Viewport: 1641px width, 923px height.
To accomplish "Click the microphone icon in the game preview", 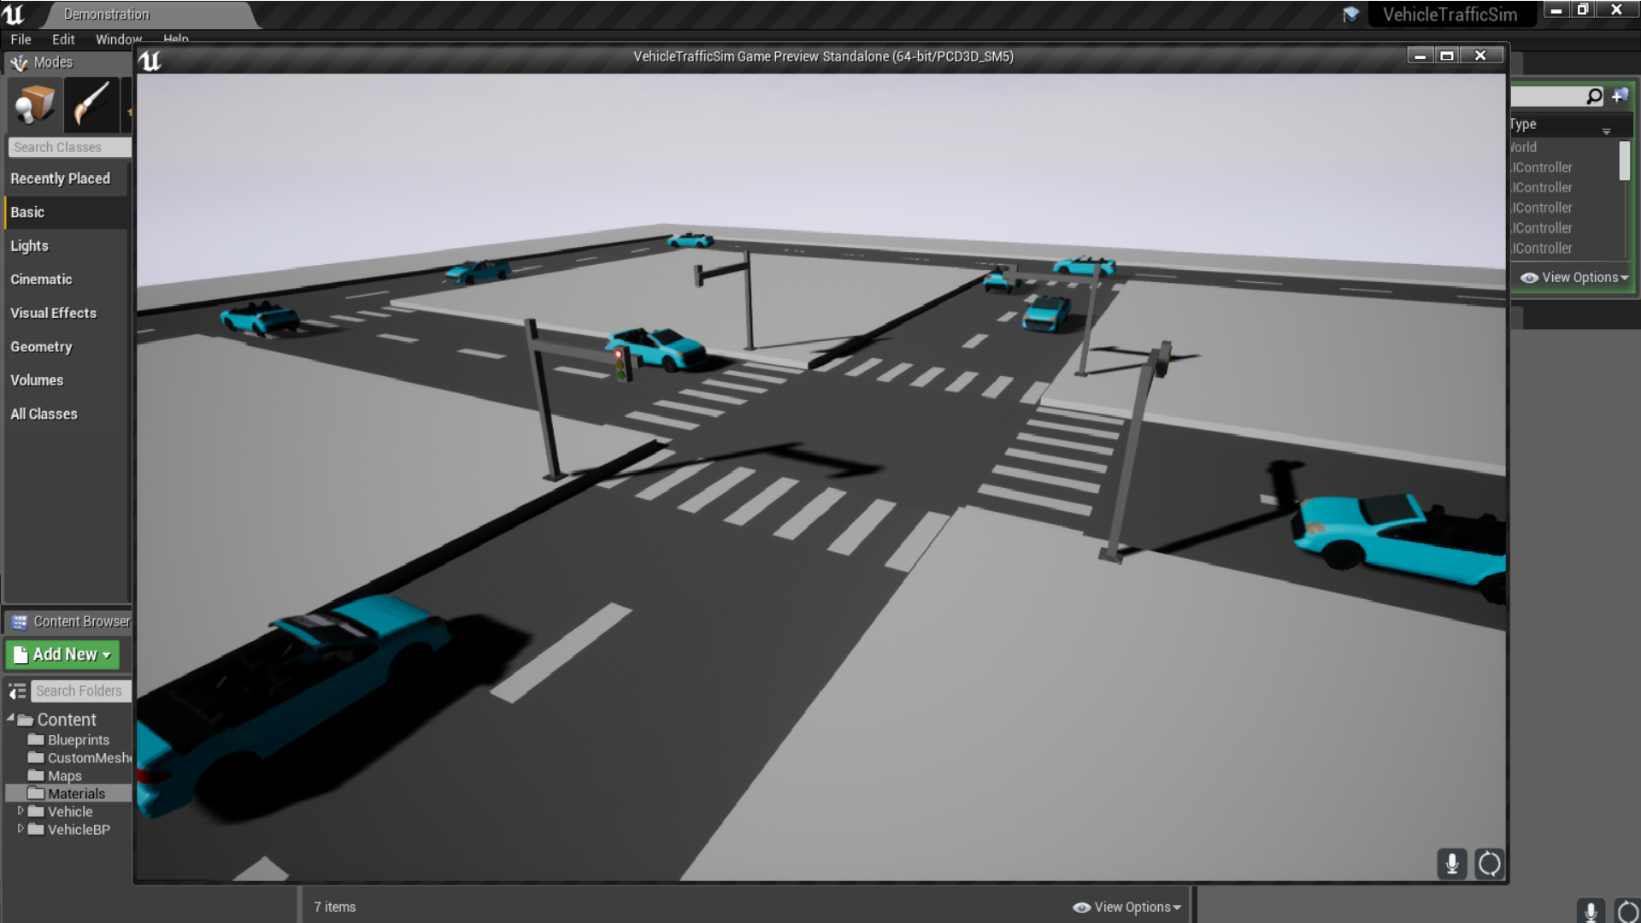I will pos(1450,864).
